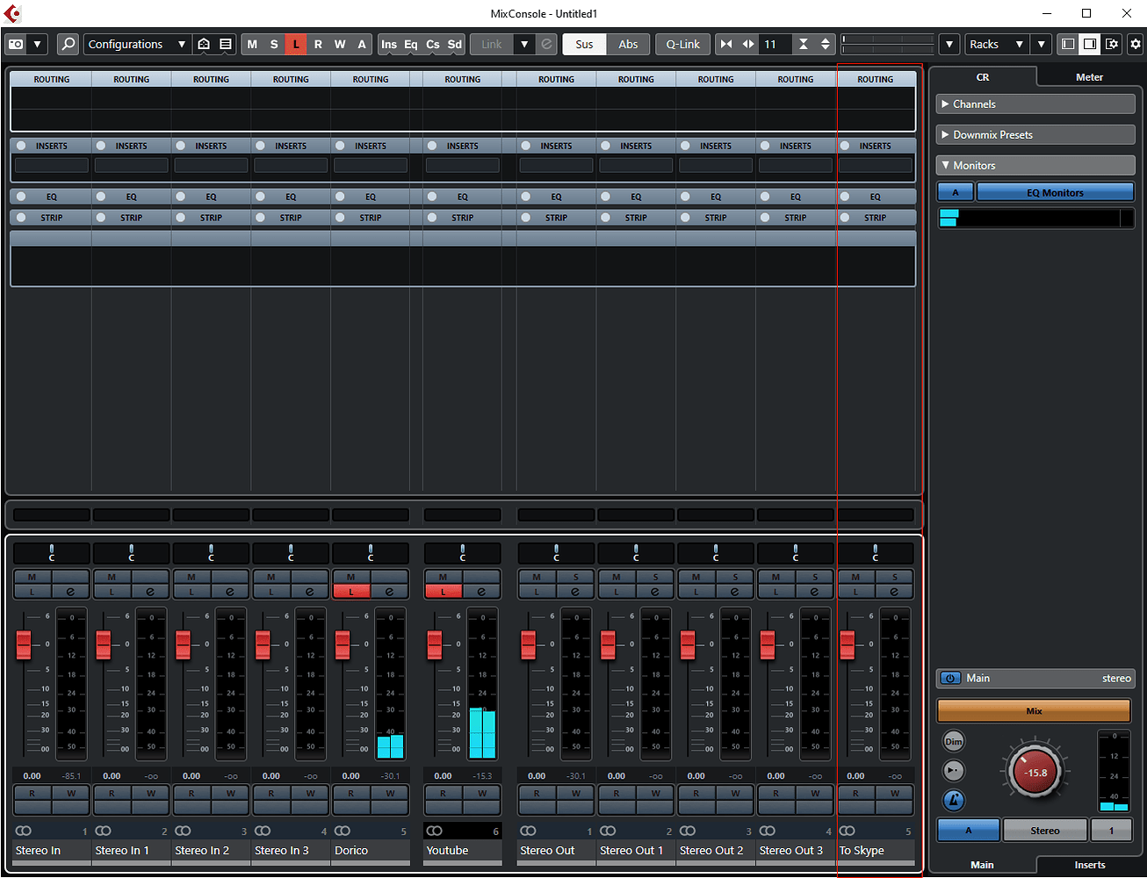Switch to Abs mode
Image resolution: width=1147 pixels, height=878 pixels.
coord(627,44)
